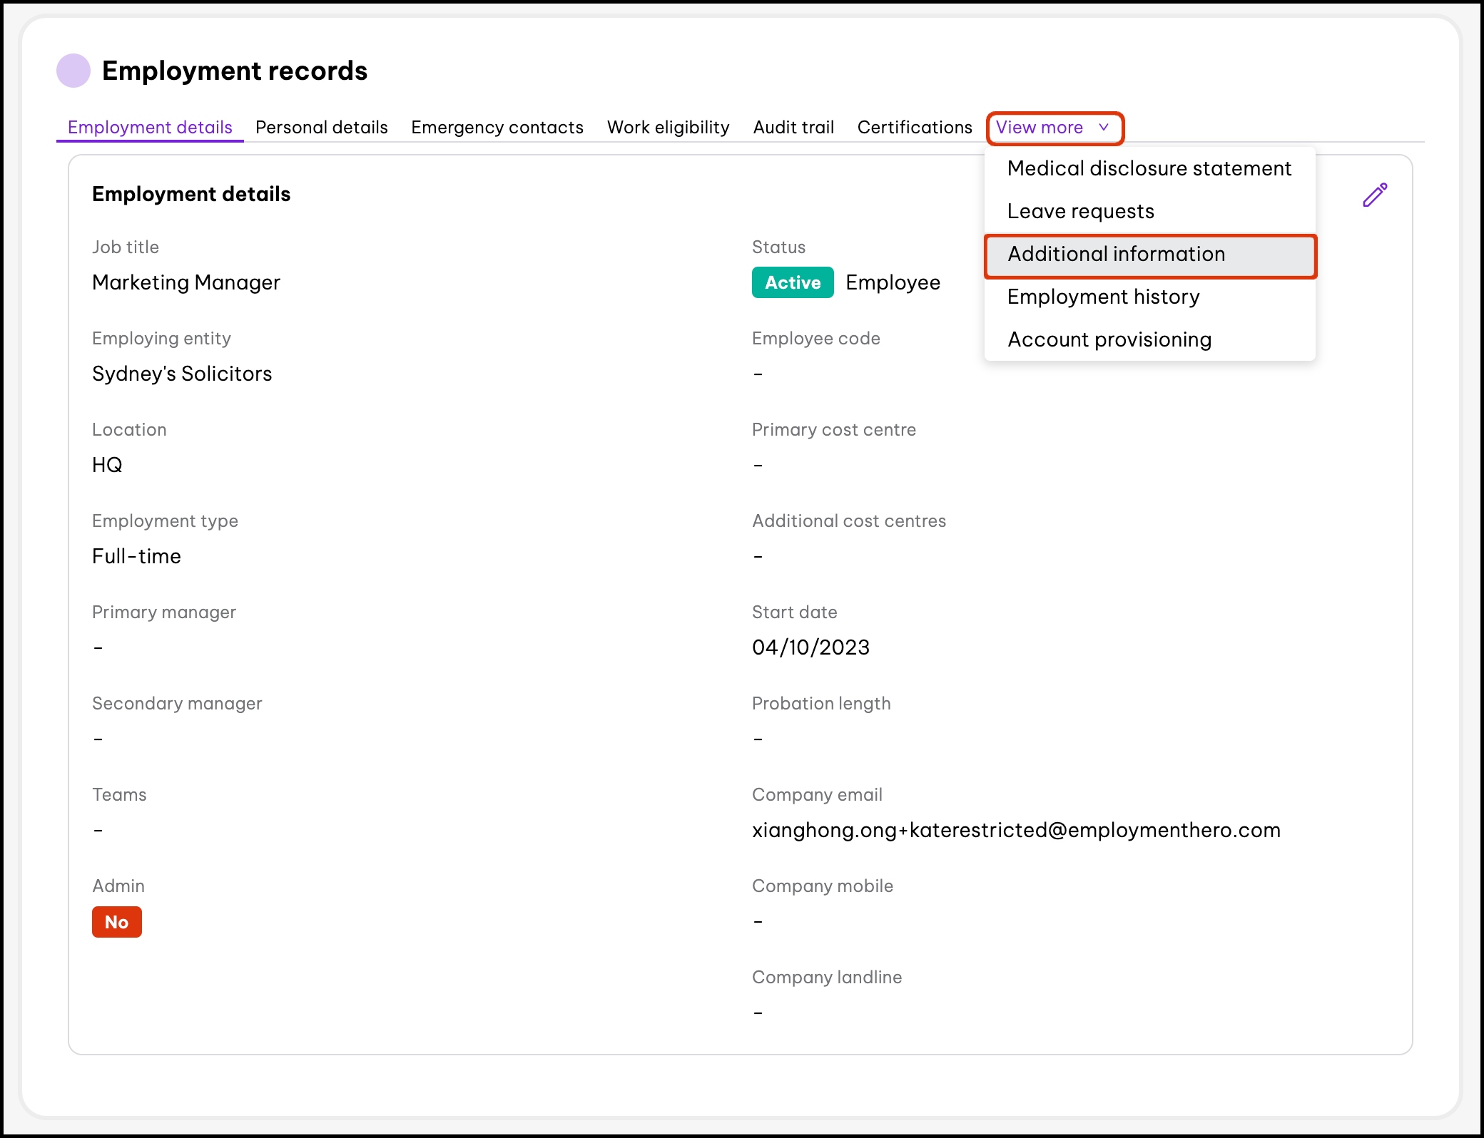
Task: Open the Employment details tab
Action: point(150,128)
